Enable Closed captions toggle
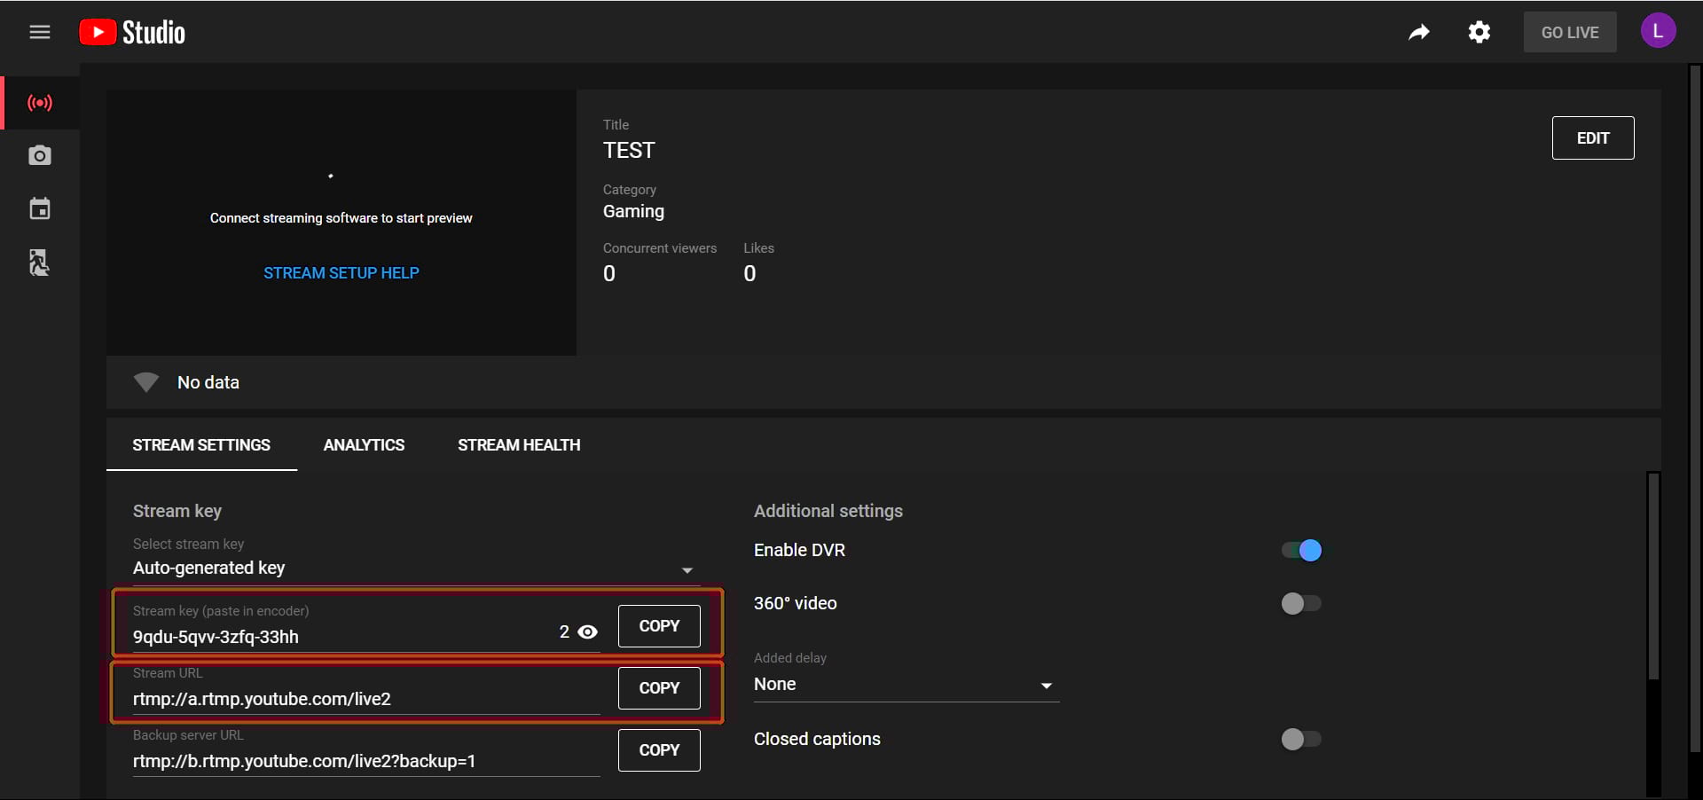This screenshot has height=800, width=1703. click(1301, 740)
